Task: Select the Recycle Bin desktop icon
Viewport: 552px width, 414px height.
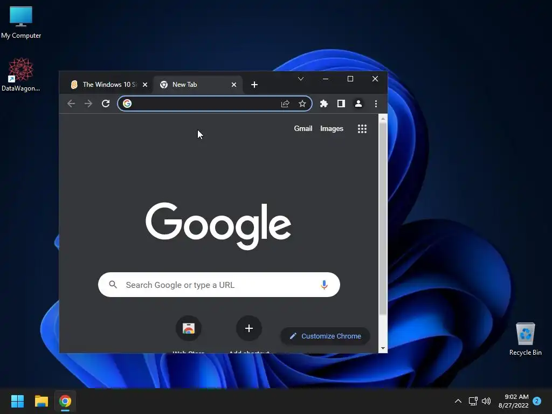Action: pos(525,339)
